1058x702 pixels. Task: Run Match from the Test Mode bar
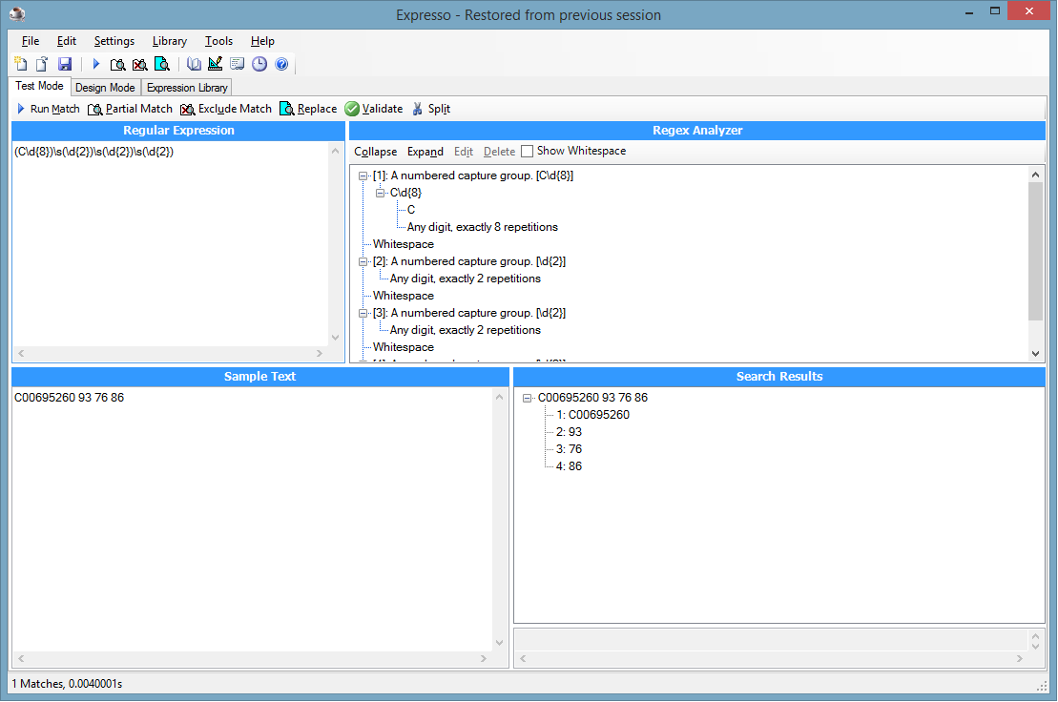48,109
